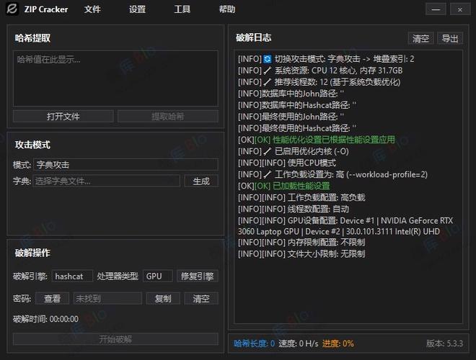Click log line 数据库中的Hashcat路径
The width and height of the screenshot is (476, 360).
(297, 105)
